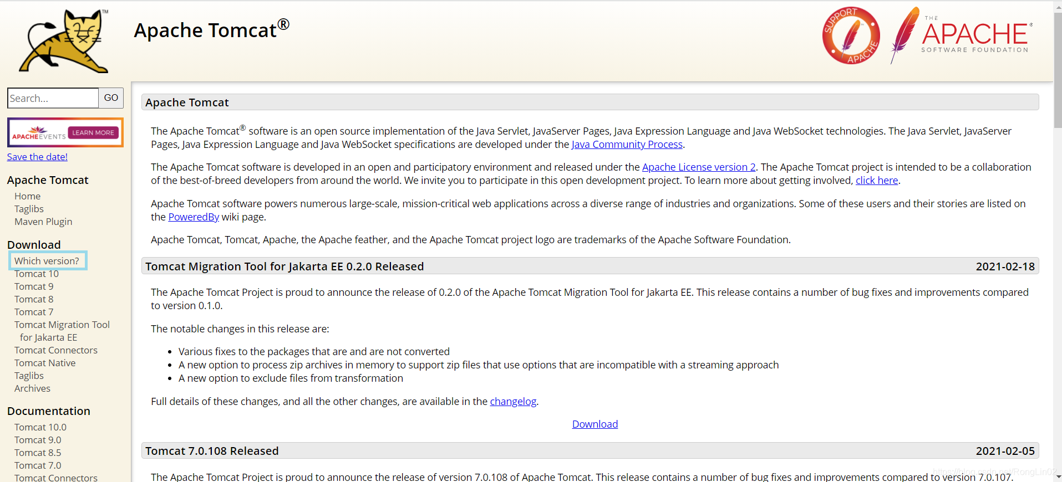
Task: Click the Apache Software Foundation feather logo
Action: click(x=961, y=35)
